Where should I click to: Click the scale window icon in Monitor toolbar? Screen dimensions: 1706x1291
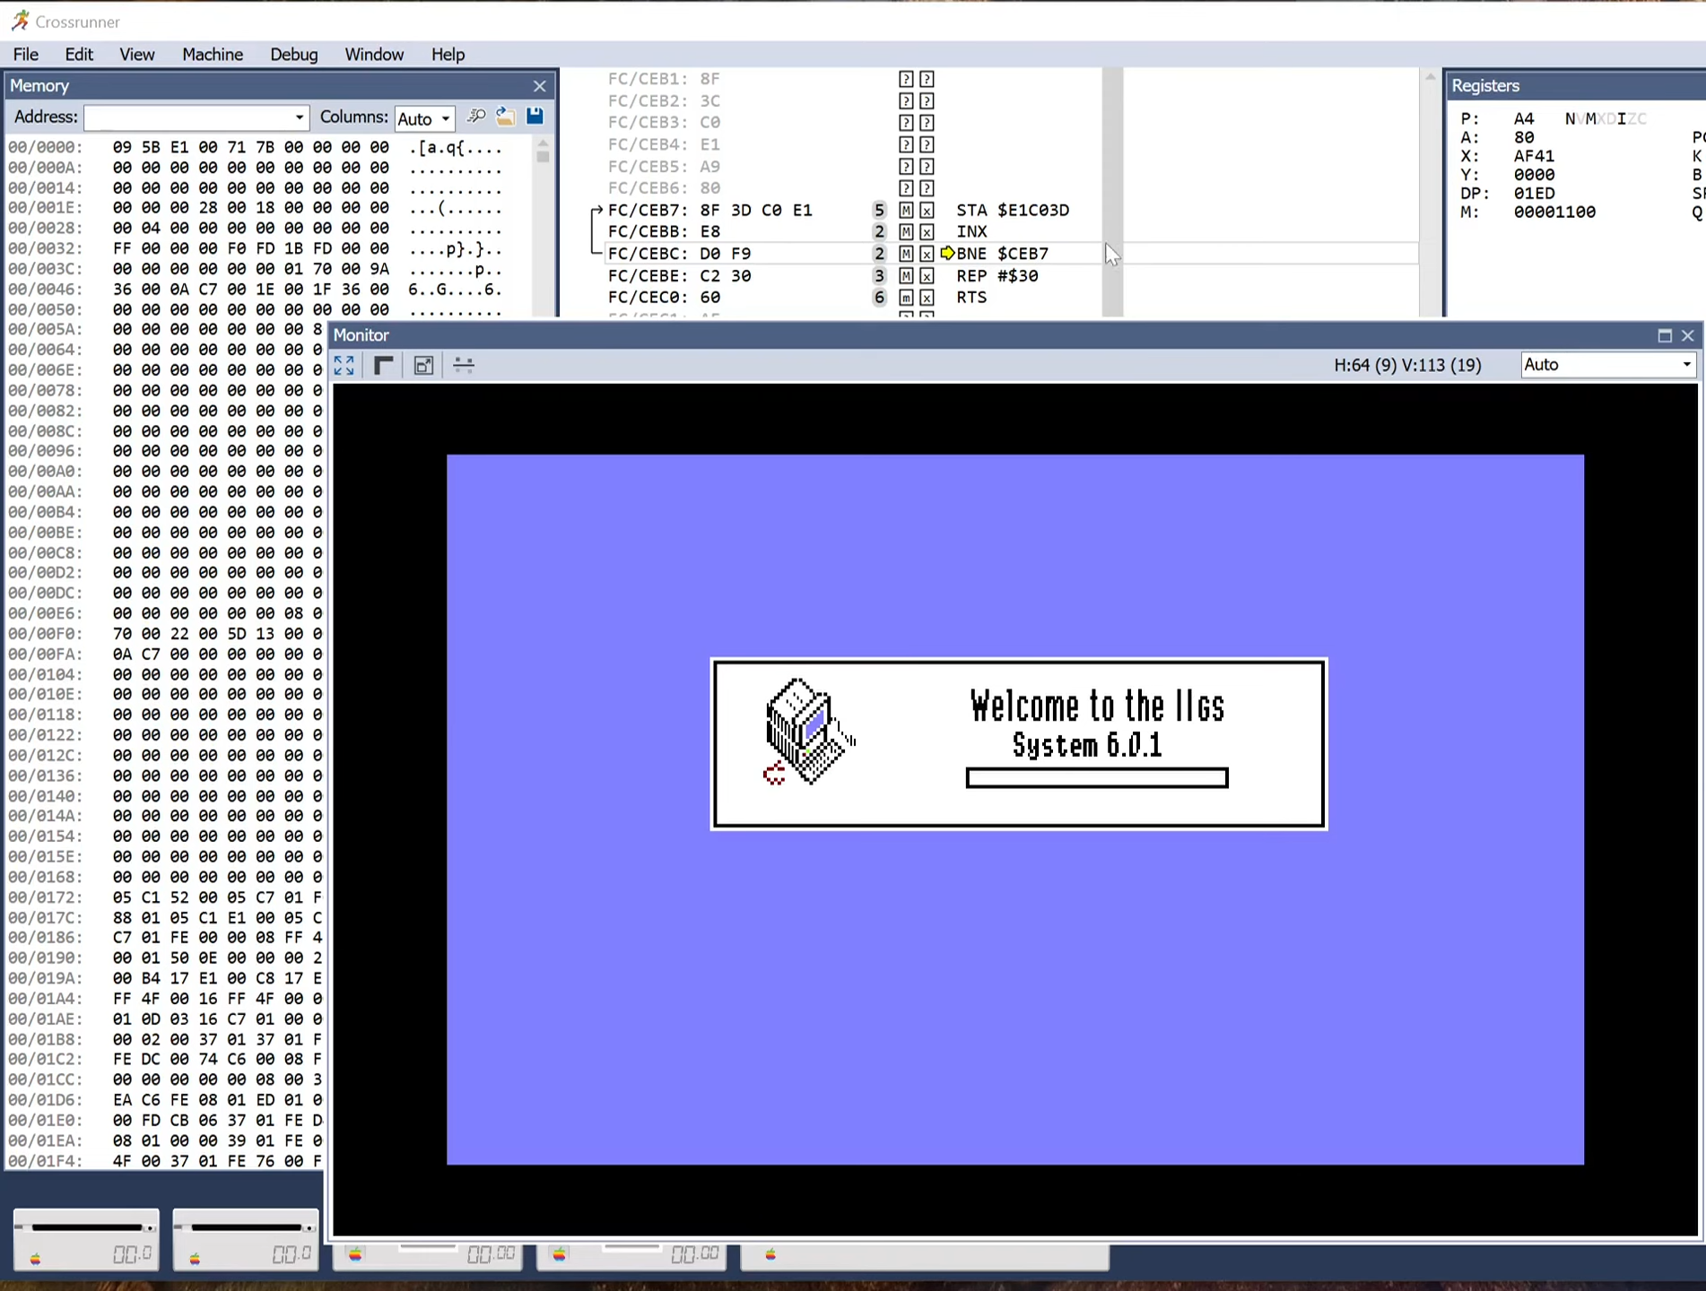tap(423, 365)
